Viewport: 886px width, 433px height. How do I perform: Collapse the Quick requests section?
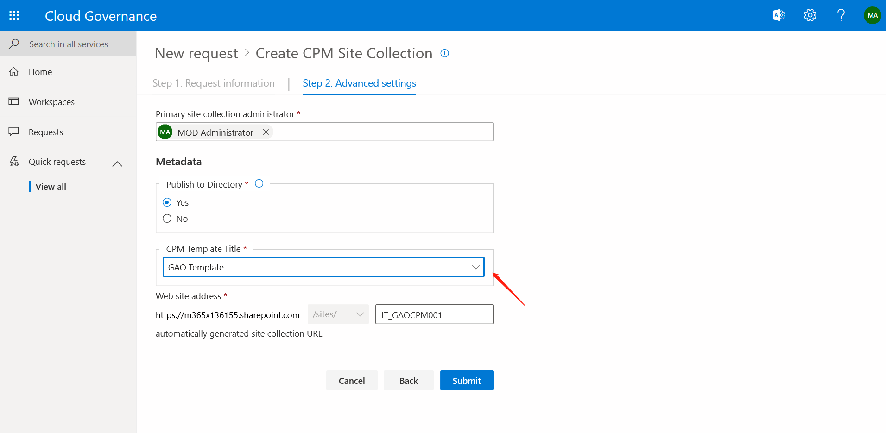(117, 163)
